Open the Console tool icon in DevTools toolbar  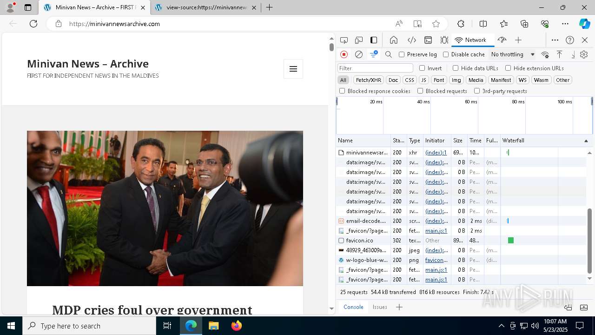pyautogui.click(x=428, y=40)
